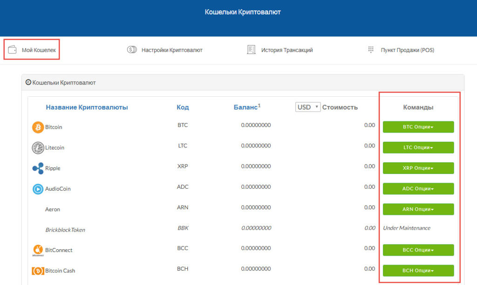Expand the ARN Опции dropdown button
The height and width of the screenshot is (285, 477).
tap(418, 209)
